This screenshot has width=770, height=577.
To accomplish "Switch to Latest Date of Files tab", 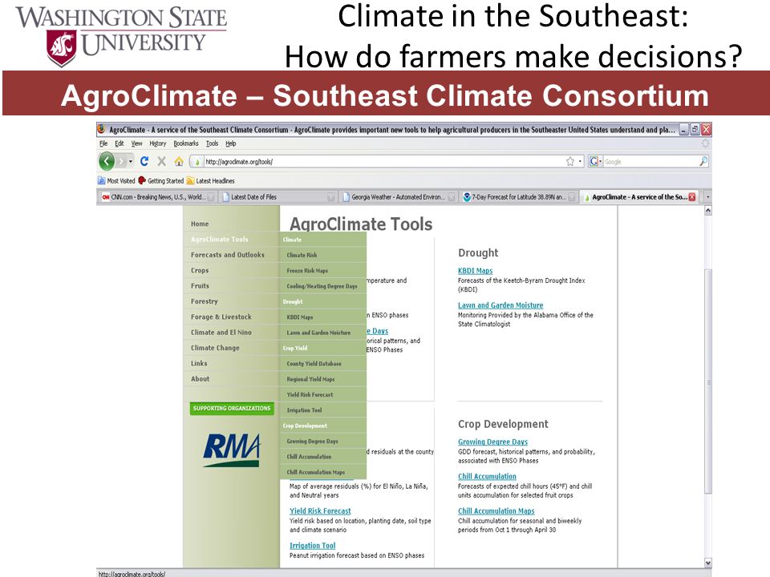I will click(x=278, y=197).
